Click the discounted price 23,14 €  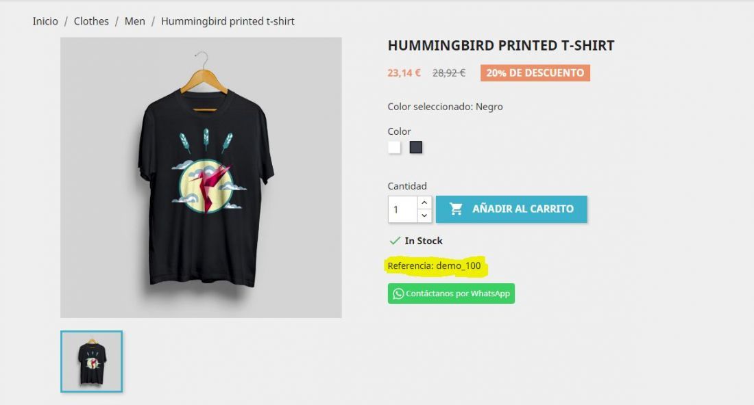pyautogui.click(x=404, y=73)
